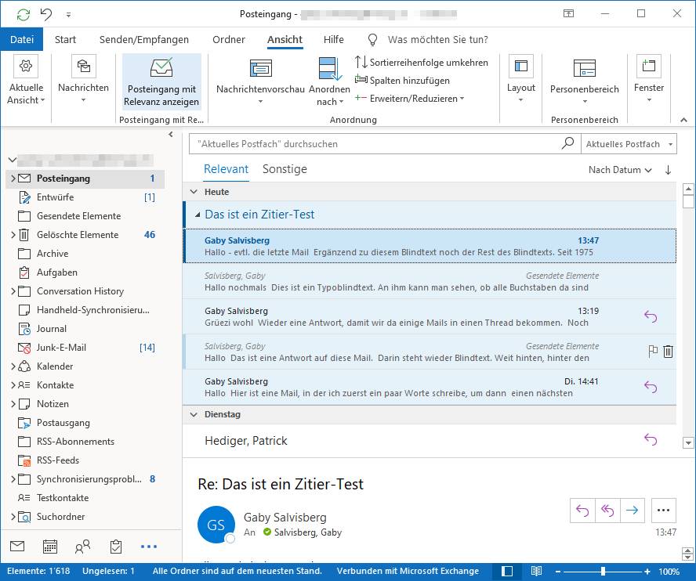Open the Kalender icon in the bottom navigation

tap(49, 546)
